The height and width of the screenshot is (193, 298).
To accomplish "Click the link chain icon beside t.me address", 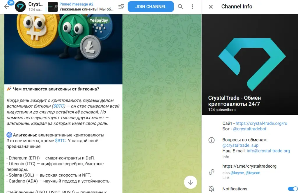I will click(x=212, y=172).
